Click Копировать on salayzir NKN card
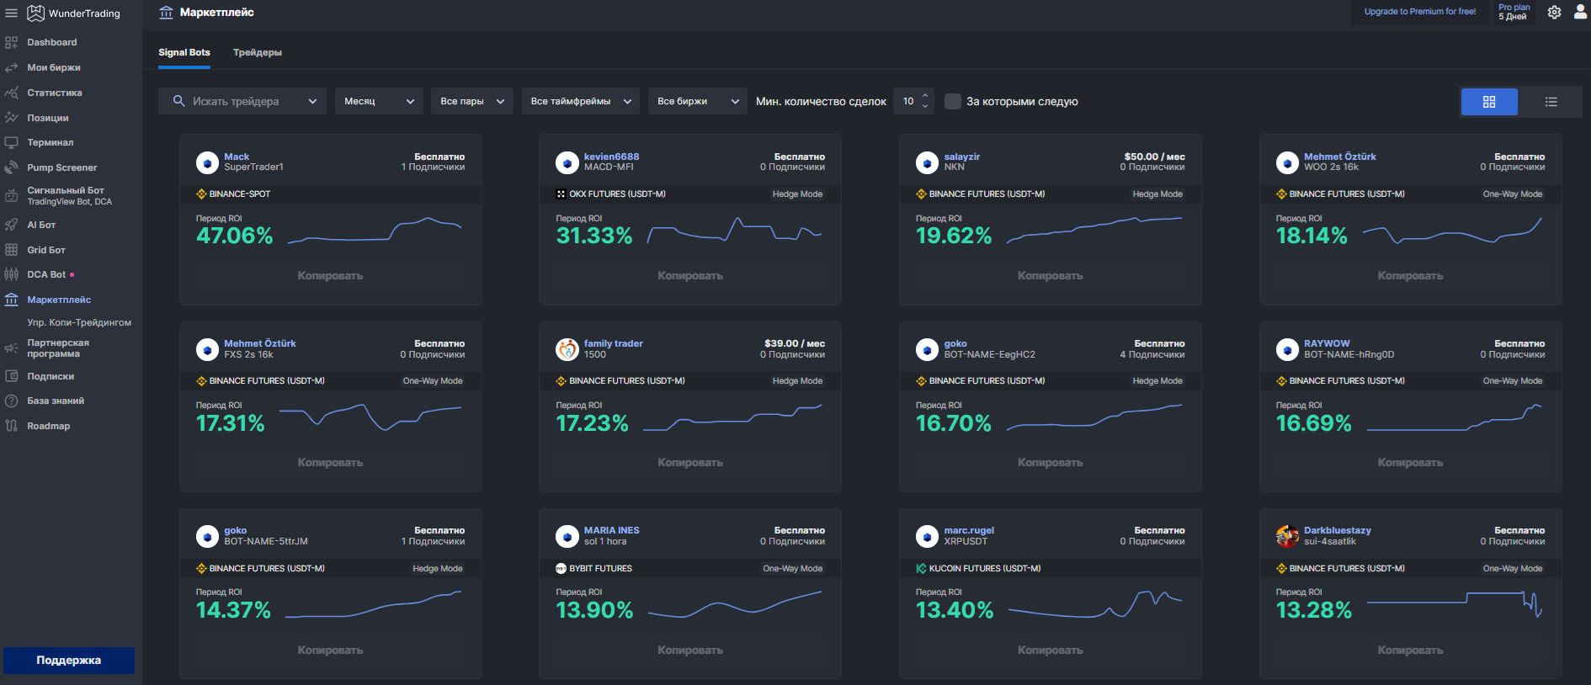1591x685 pixels. tap(1050, 276)
